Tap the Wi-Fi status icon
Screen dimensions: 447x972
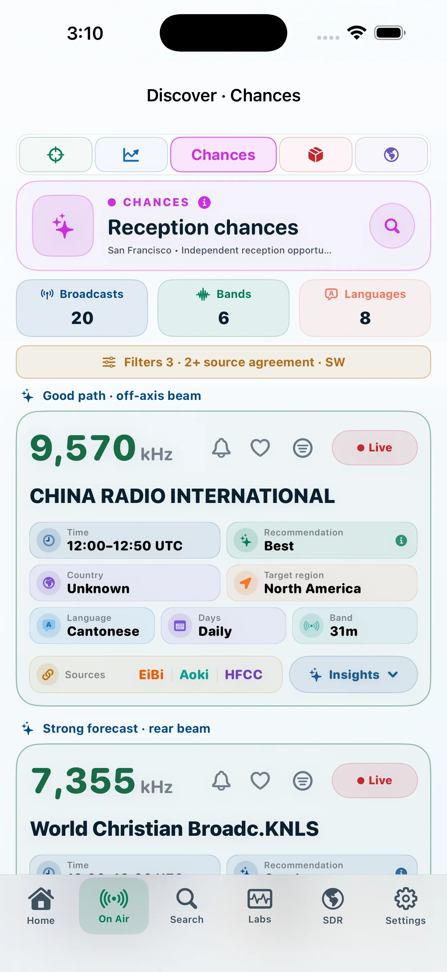point(357,33)
